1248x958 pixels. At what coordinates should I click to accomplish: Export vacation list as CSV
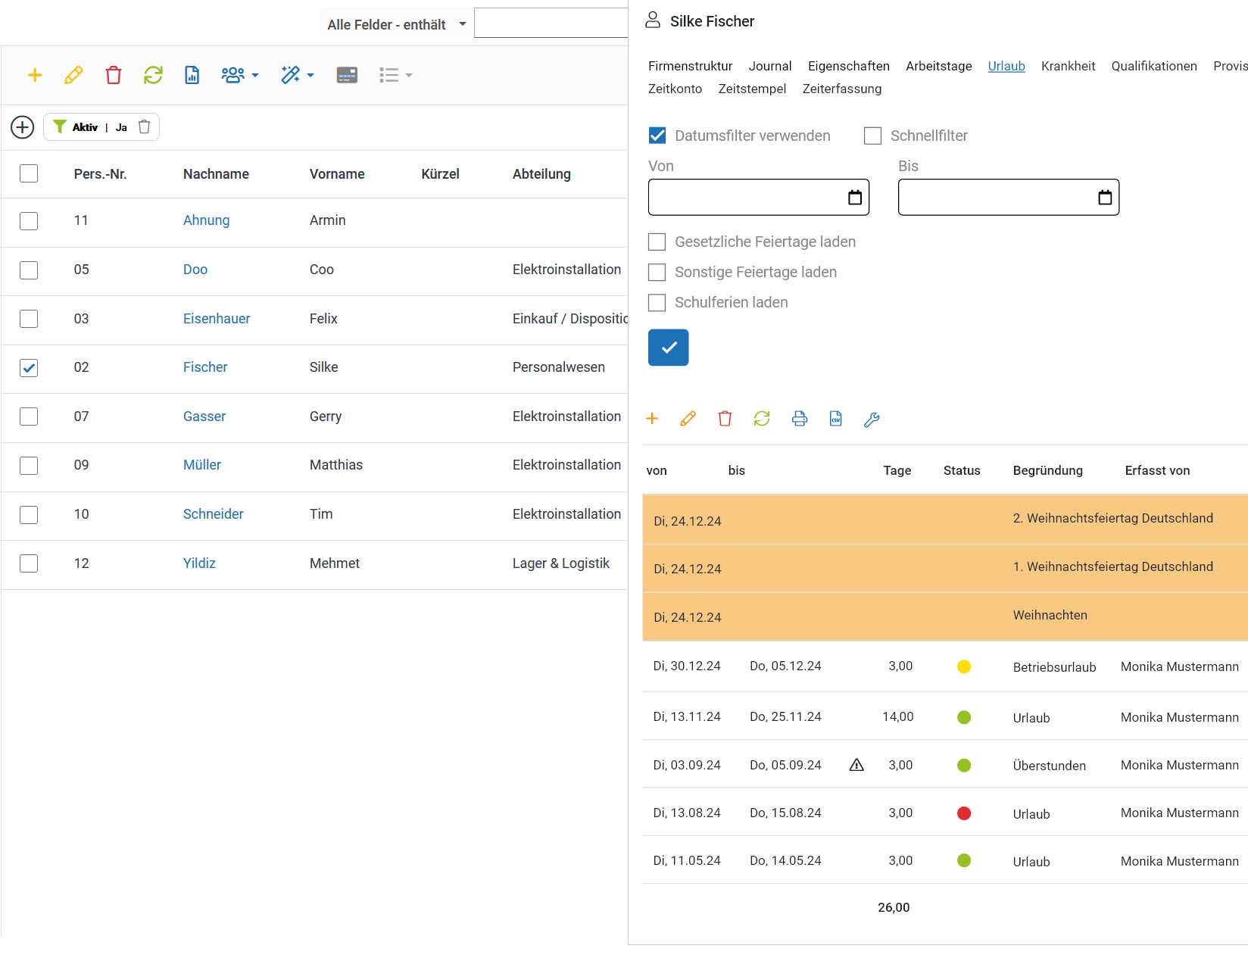tap(836, 419)
